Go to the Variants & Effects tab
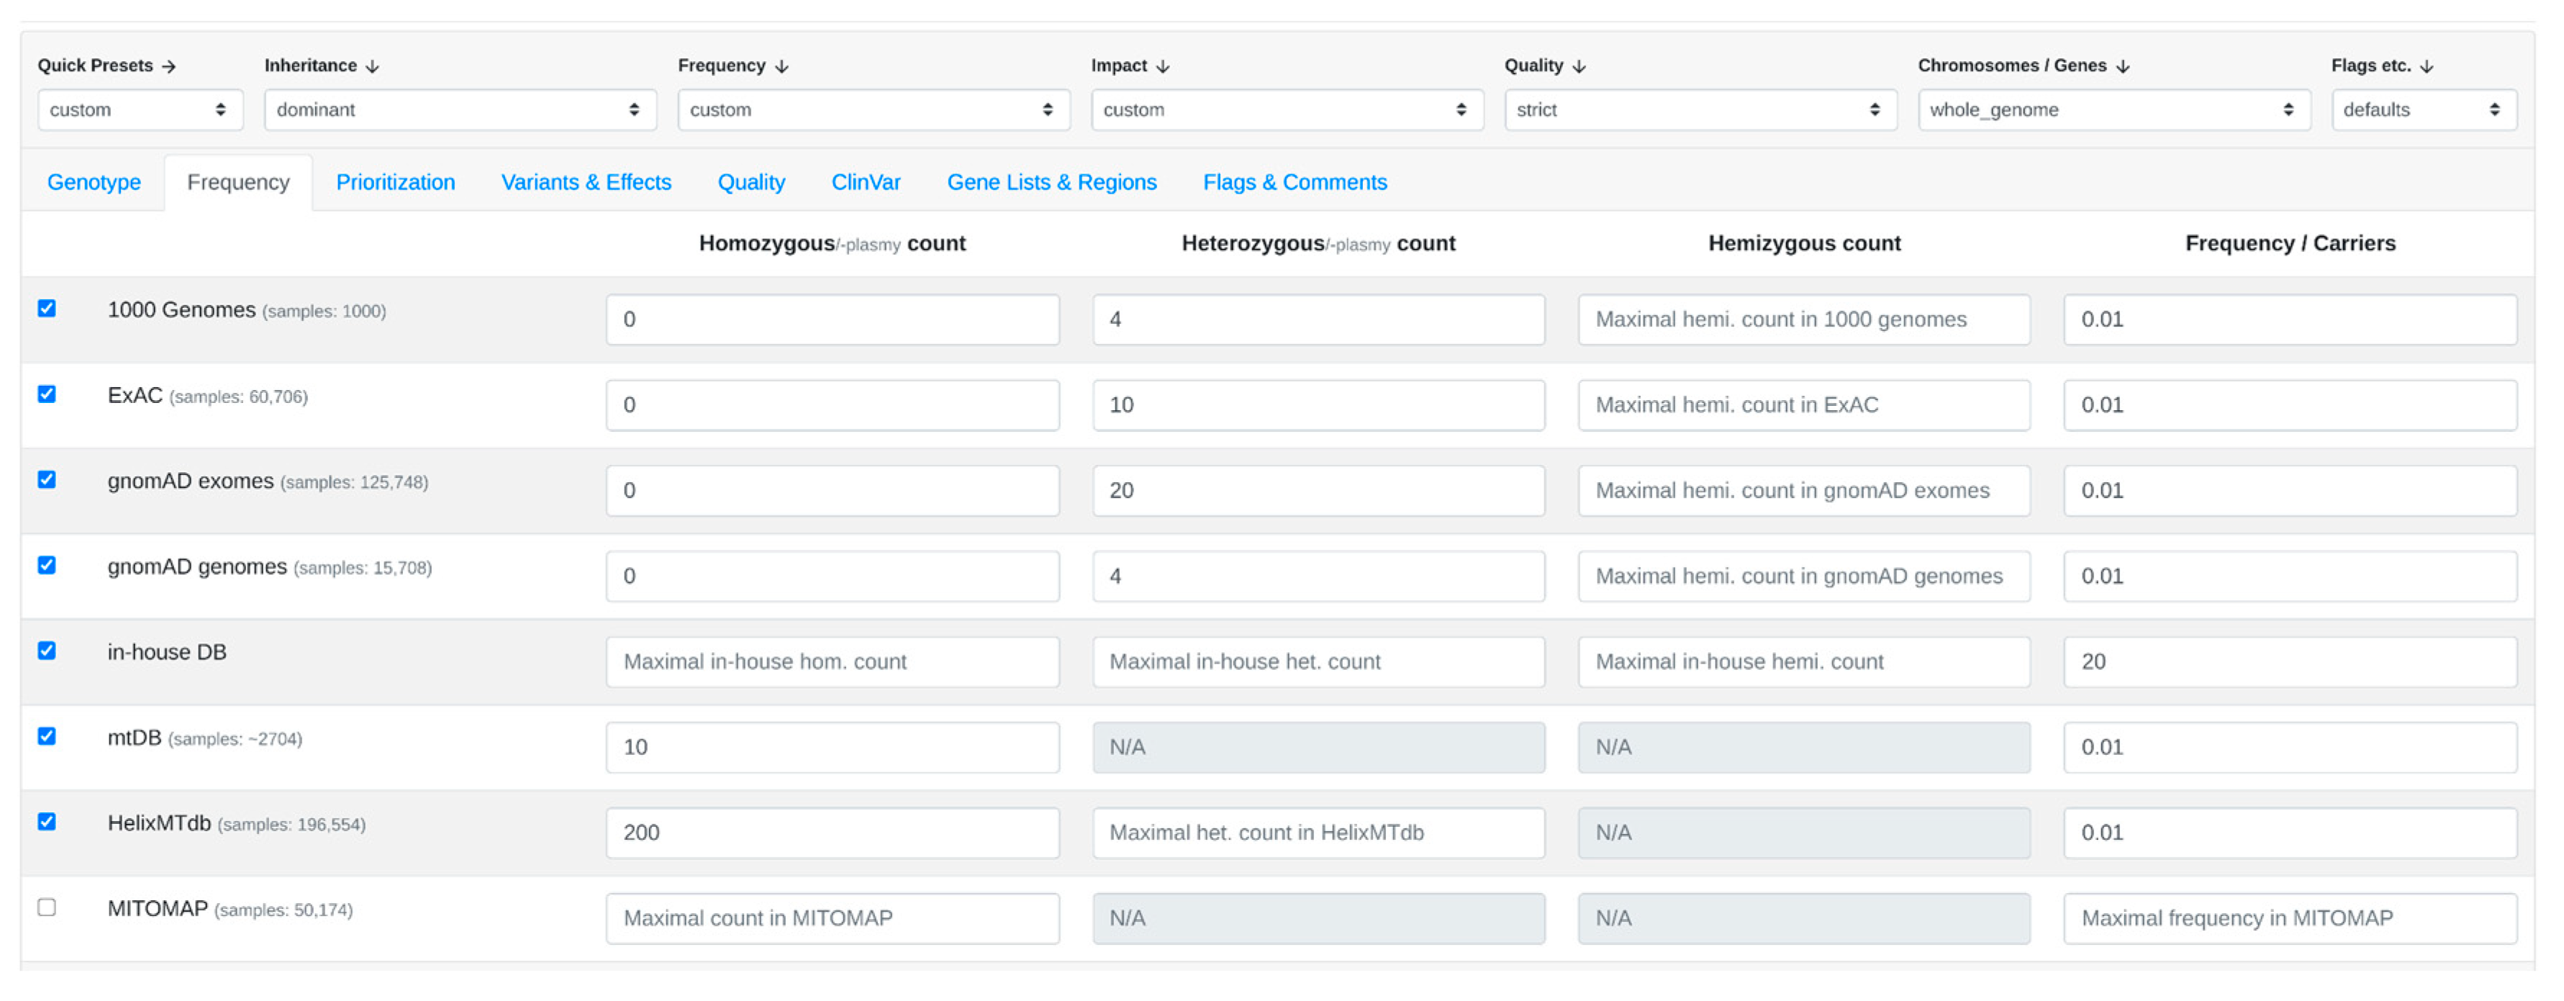 [x=585, y=182]
